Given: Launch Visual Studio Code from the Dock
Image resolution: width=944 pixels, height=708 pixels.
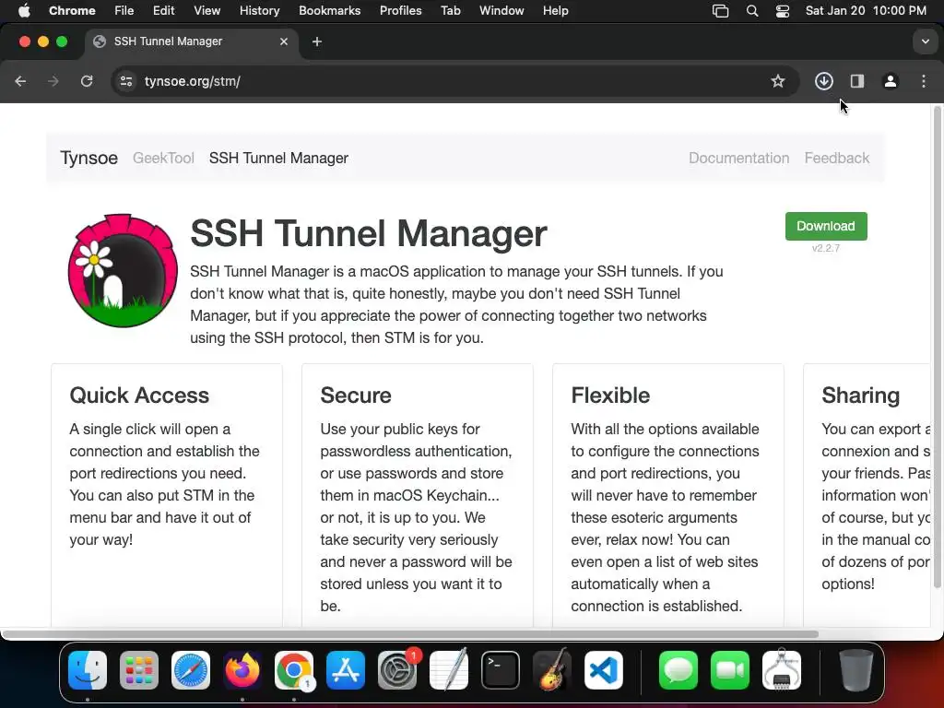Looking at the screenshot, I should (x=604, y=669).
